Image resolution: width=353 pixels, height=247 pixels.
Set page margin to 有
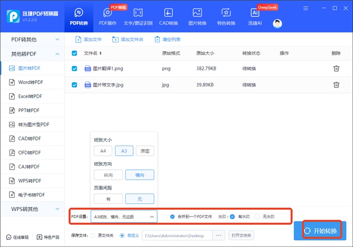pyautogui.click(x=108, y=199)
